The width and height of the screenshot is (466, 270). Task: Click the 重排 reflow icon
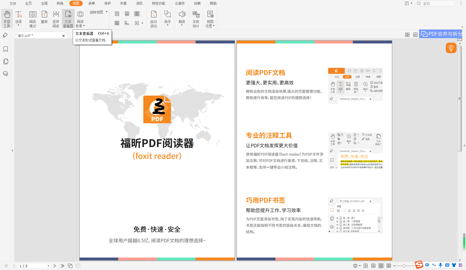(44, 18)
